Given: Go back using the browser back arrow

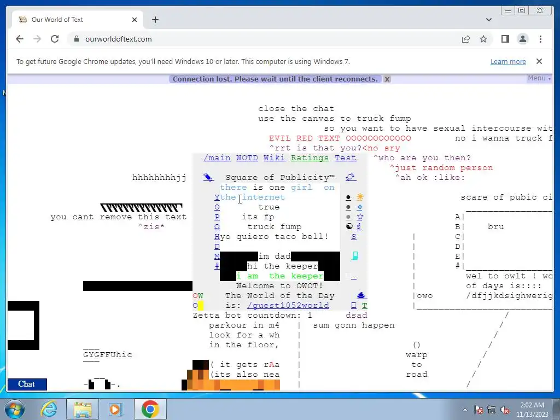Looking at the screenshot, I should (20, 39).
